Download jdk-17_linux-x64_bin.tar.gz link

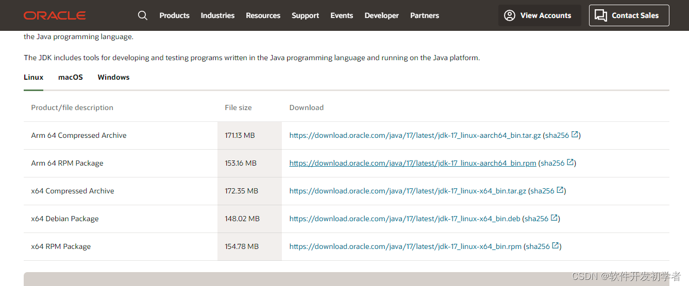[408, 191]
